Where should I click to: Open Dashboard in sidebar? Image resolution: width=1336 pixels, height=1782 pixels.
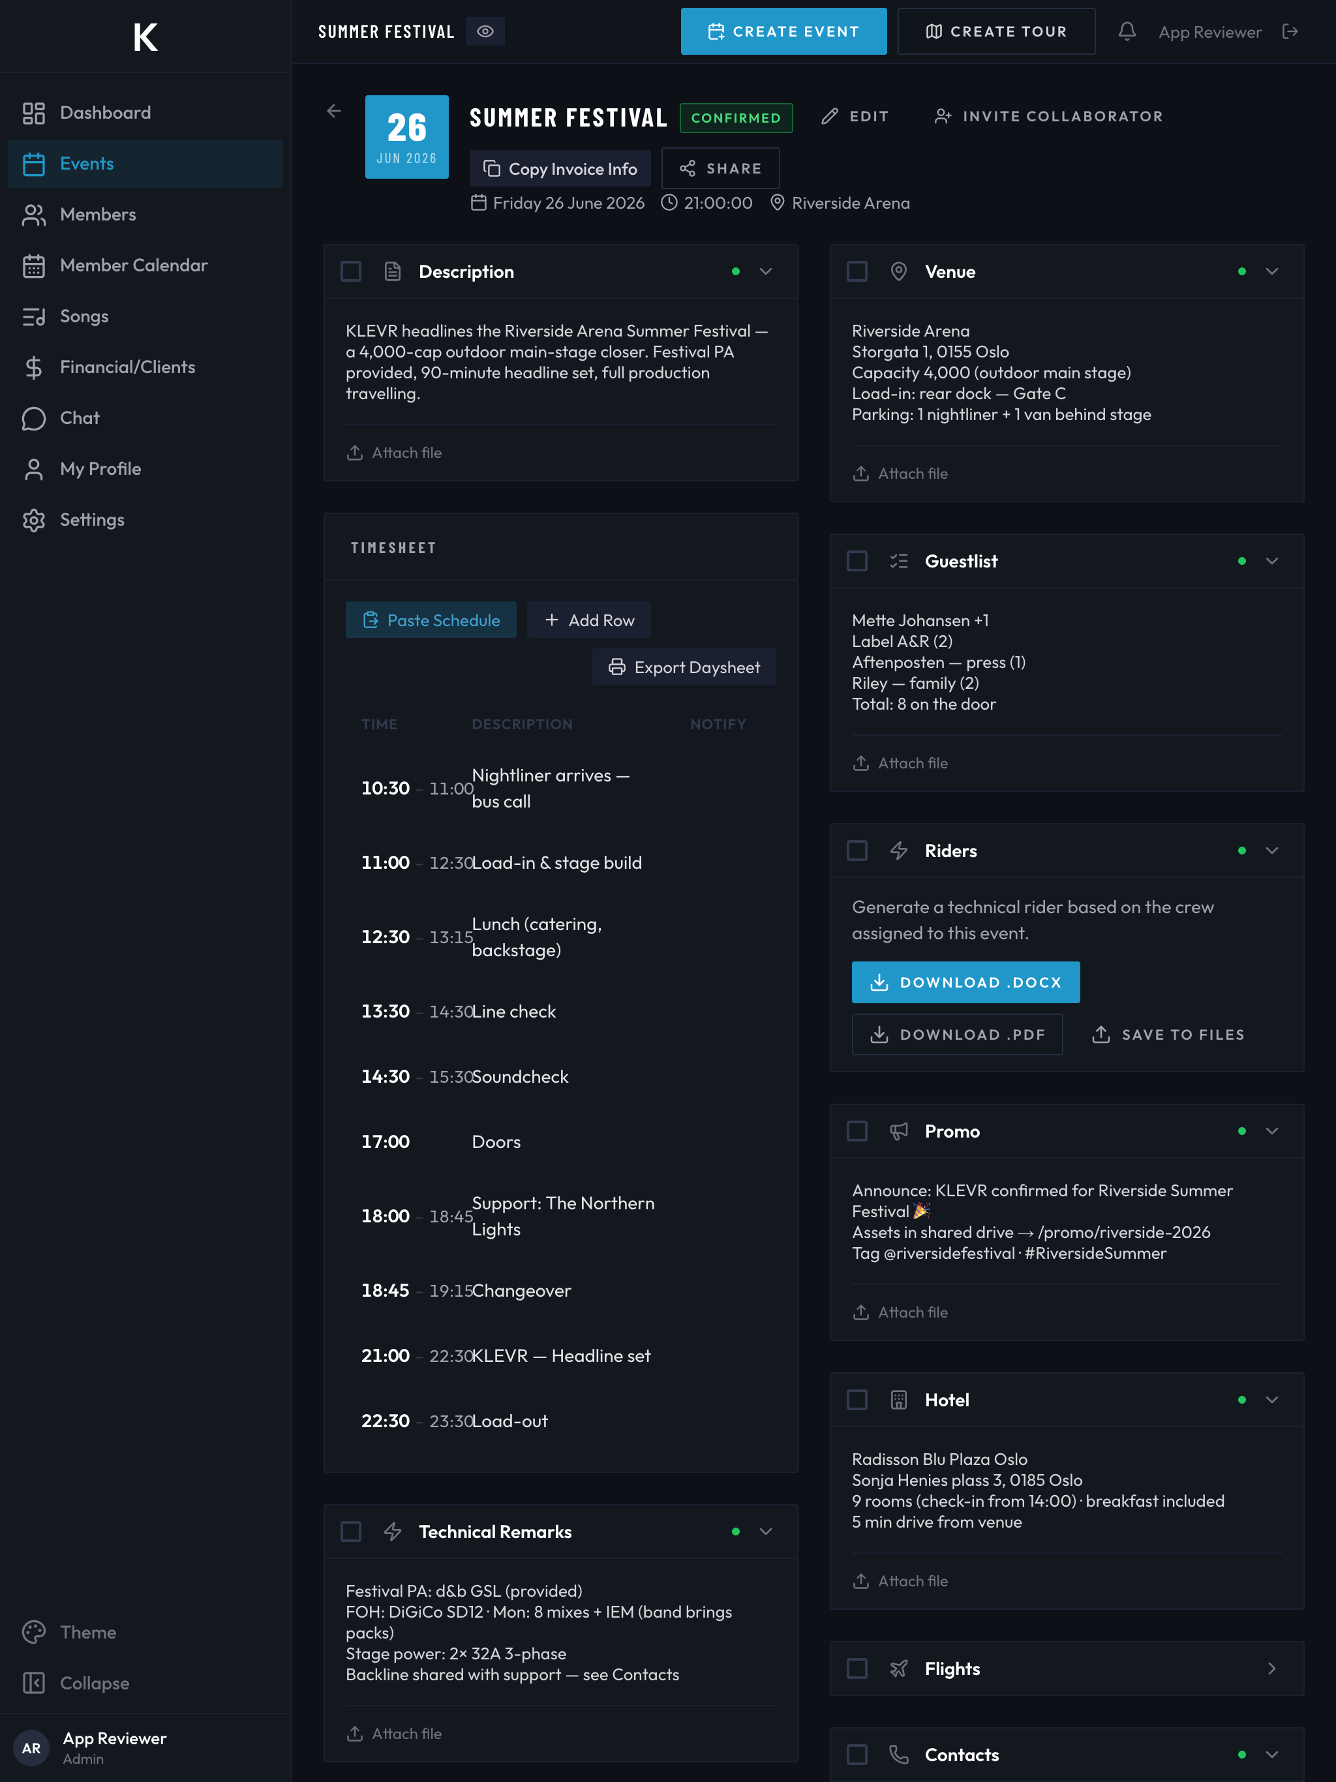pos(146,113)
